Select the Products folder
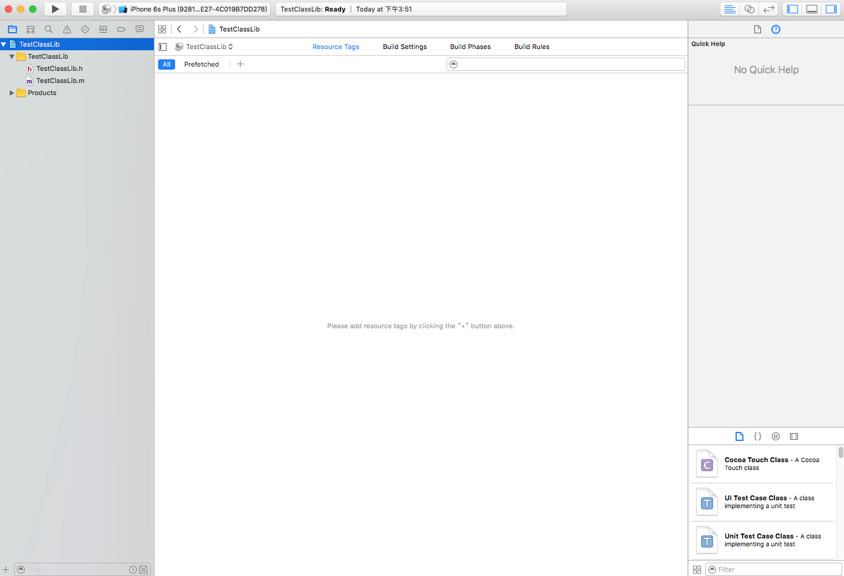Screen dimensions: 844x576 pos(42,93)
